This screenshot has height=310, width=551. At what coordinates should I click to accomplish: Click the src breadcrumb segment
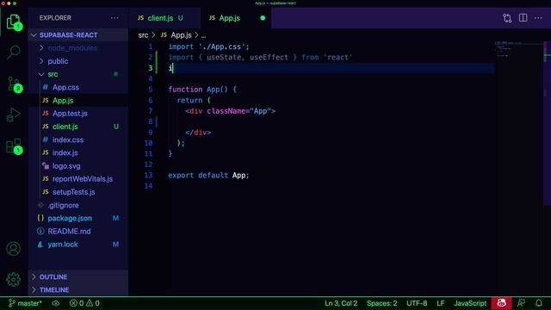[x=143, y=35]
